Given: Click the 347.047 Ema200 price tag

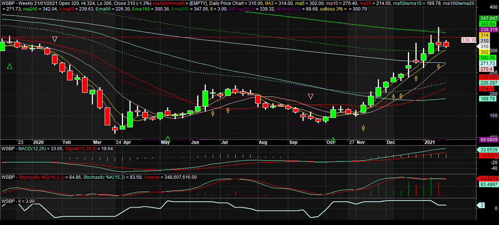Looking at the screenshot, I should coord(489,19).
